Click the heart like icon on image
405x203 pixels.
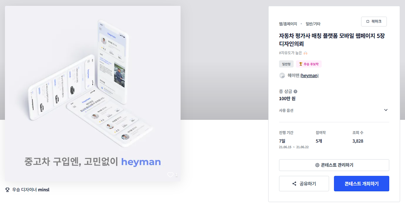click(x=170, y=175)
